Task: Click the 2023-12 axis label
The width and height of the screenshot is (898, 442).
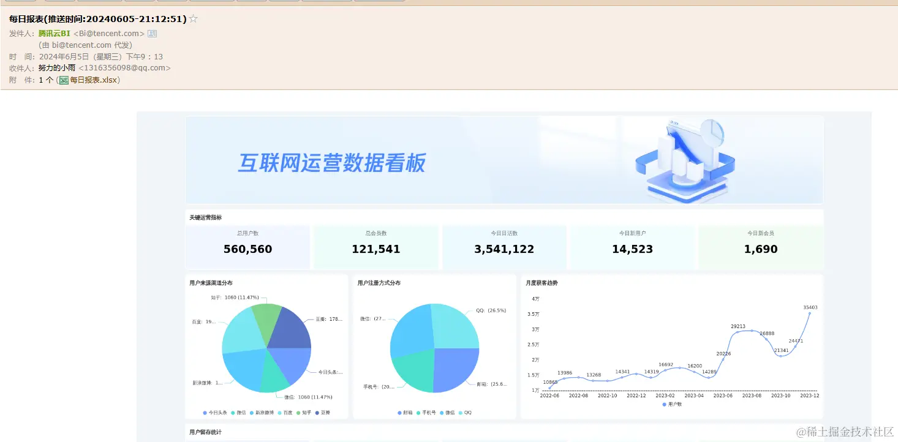Action: click(810, 395)
